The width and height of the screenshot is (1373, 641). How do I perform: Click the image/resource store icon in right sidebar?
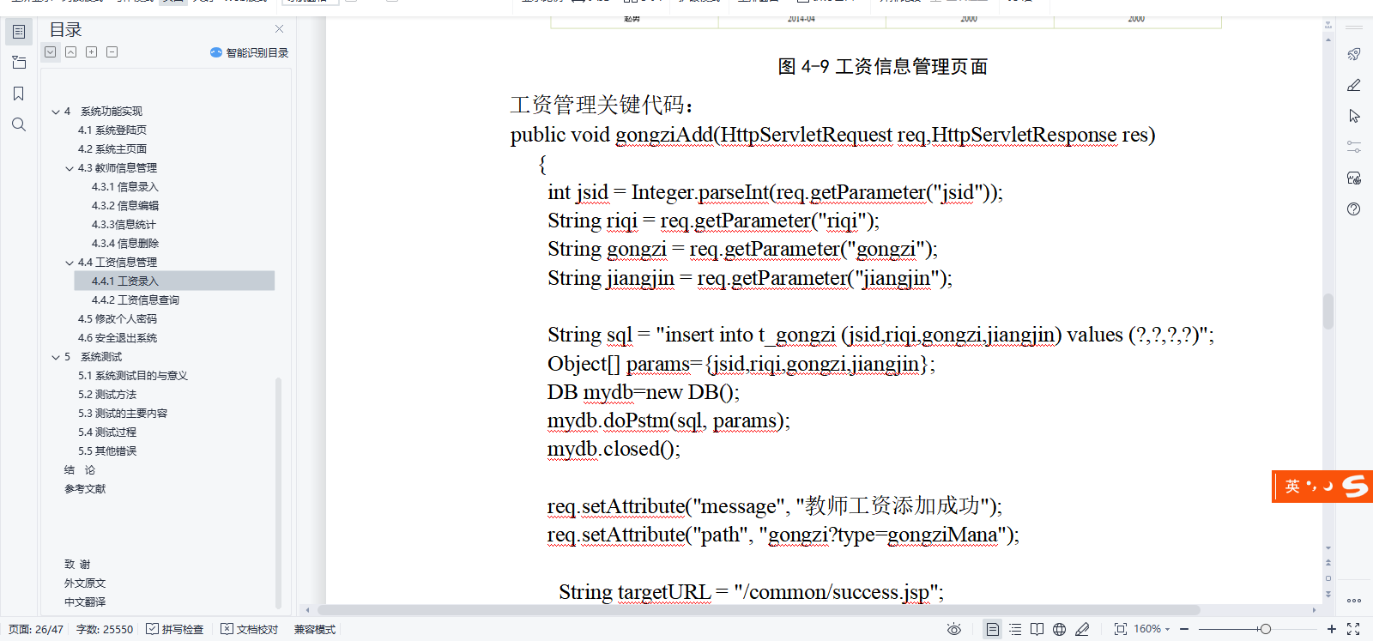pos(1354,178)
